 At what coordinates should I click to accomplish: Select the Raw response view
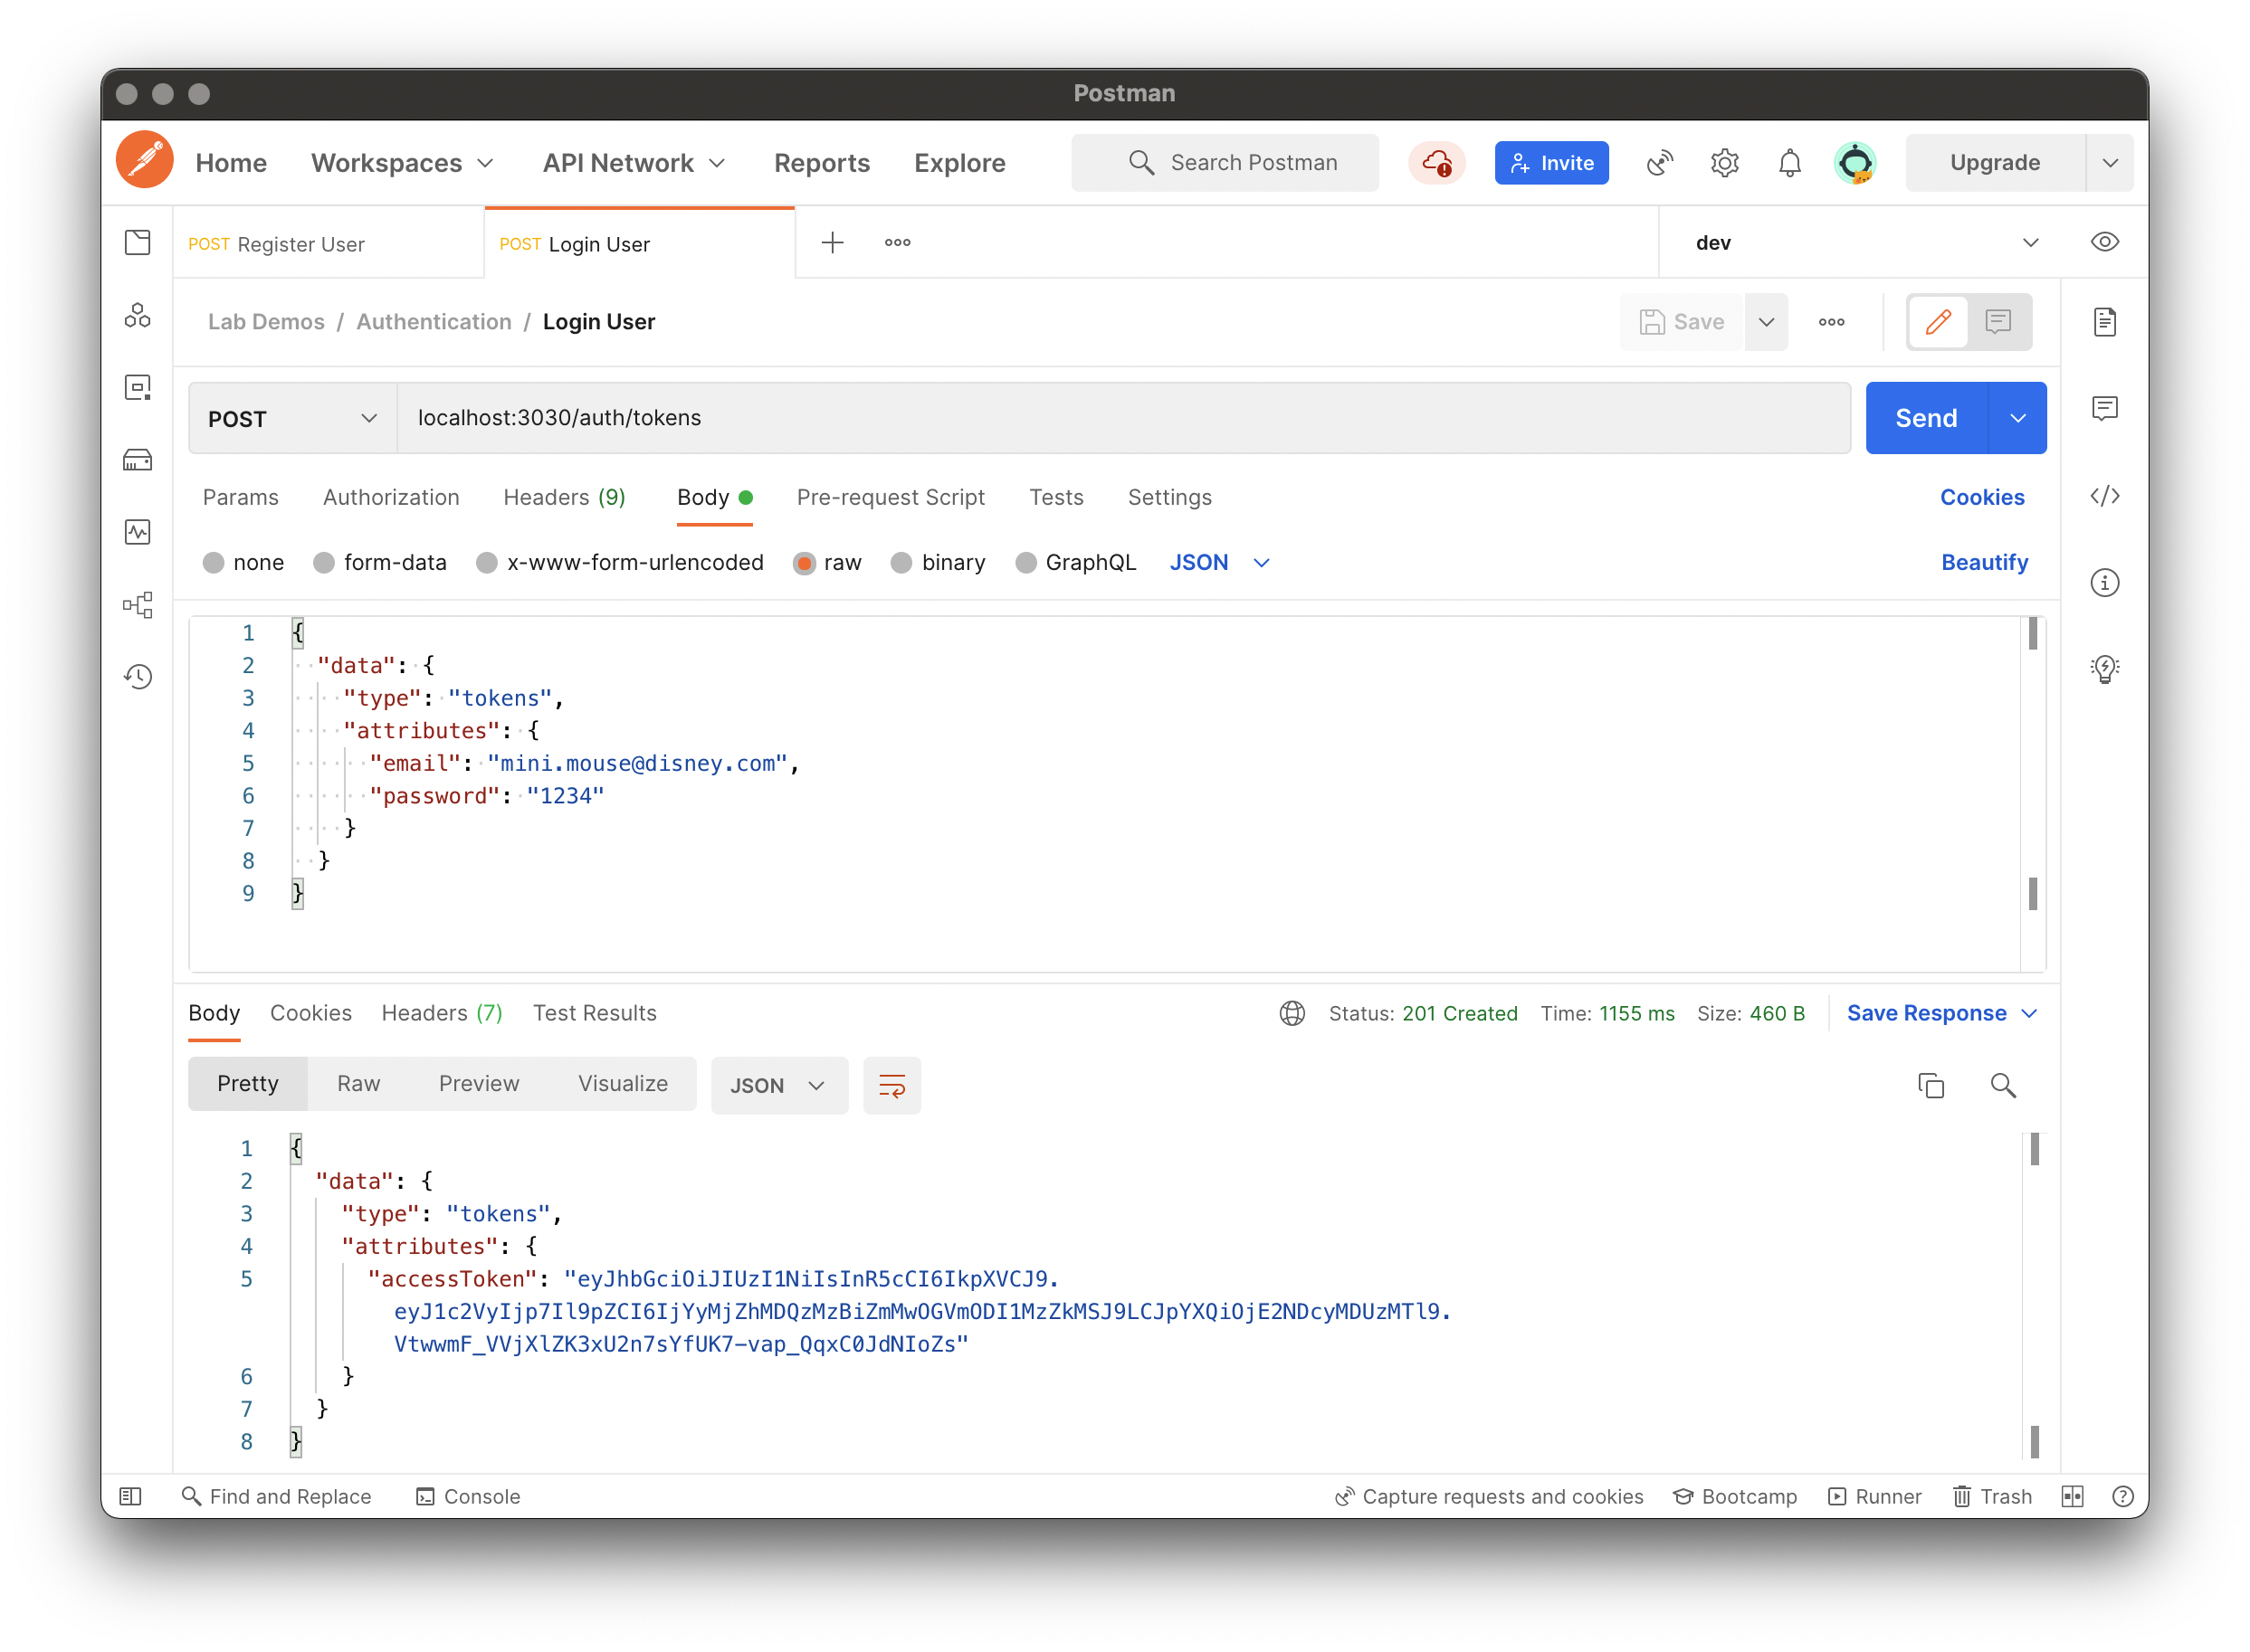358,1084
